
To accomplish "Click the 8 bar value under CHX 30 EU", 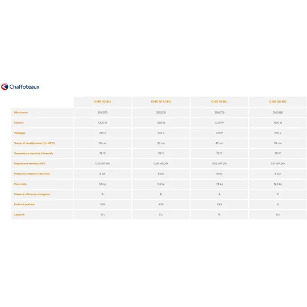I will point(278,173).
